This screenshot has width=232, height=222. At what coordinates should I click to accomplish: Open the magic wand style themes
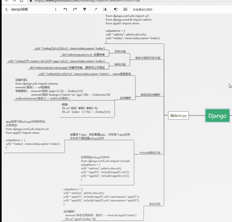116,10
